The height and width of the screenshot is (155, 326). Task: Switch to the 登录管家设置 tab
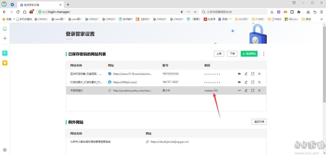41,5
